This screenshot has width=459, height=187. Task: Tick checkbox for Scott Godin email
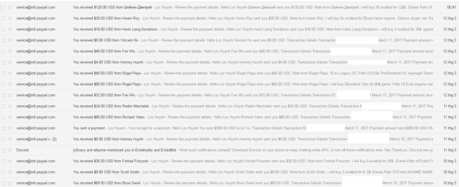tap(4, 172)
